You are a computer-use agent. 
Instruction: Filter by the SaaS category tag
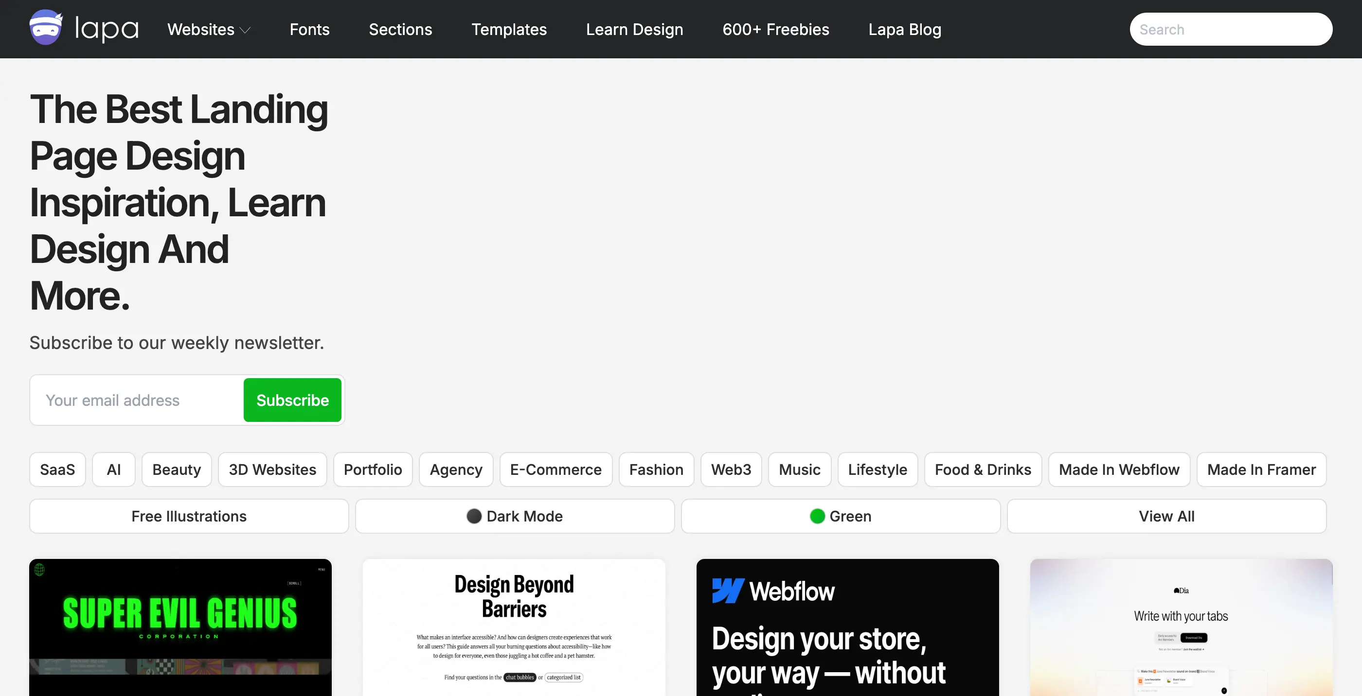[x=57, y=470]
